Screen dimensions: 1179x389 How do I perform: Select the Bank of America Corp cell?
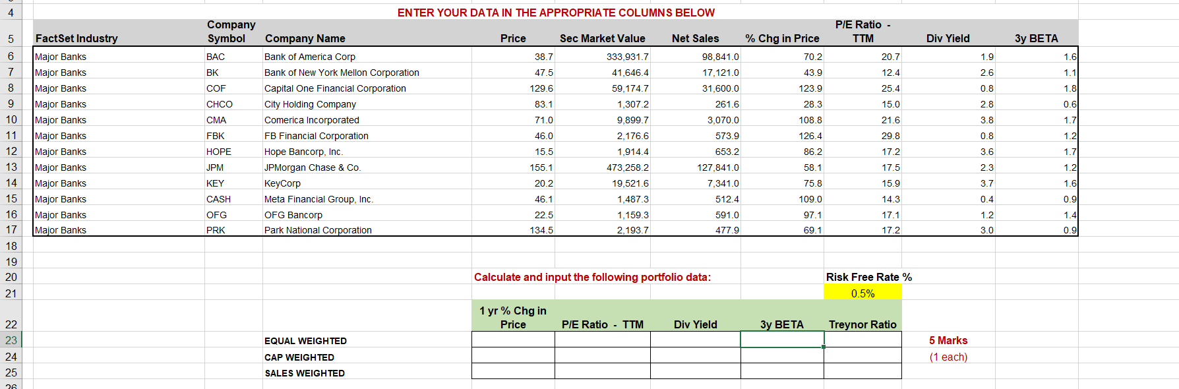[x=367, y=56]
